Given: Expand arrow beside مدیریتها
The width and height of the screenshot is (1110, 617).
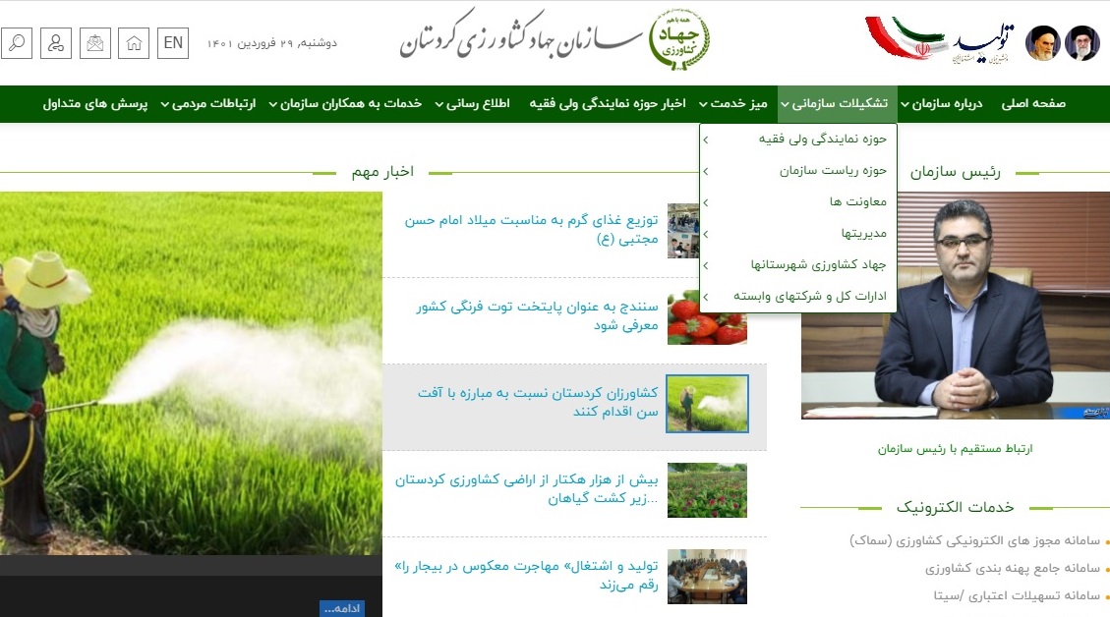Looking at the screenshot, I should (x=706, y=234).
